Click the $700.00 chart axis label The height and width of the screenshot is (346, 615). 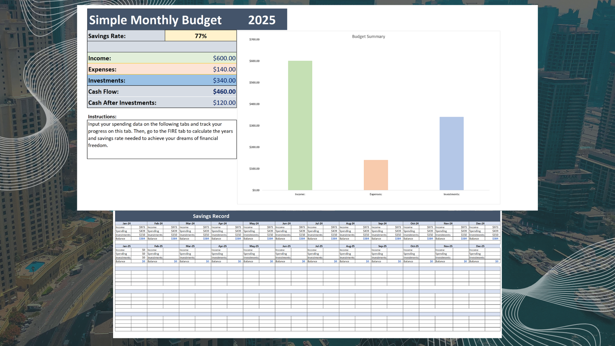point(254,39)
